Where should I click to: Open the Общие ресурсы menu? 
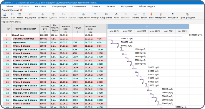pyautogui.click(x=147, y=6)
